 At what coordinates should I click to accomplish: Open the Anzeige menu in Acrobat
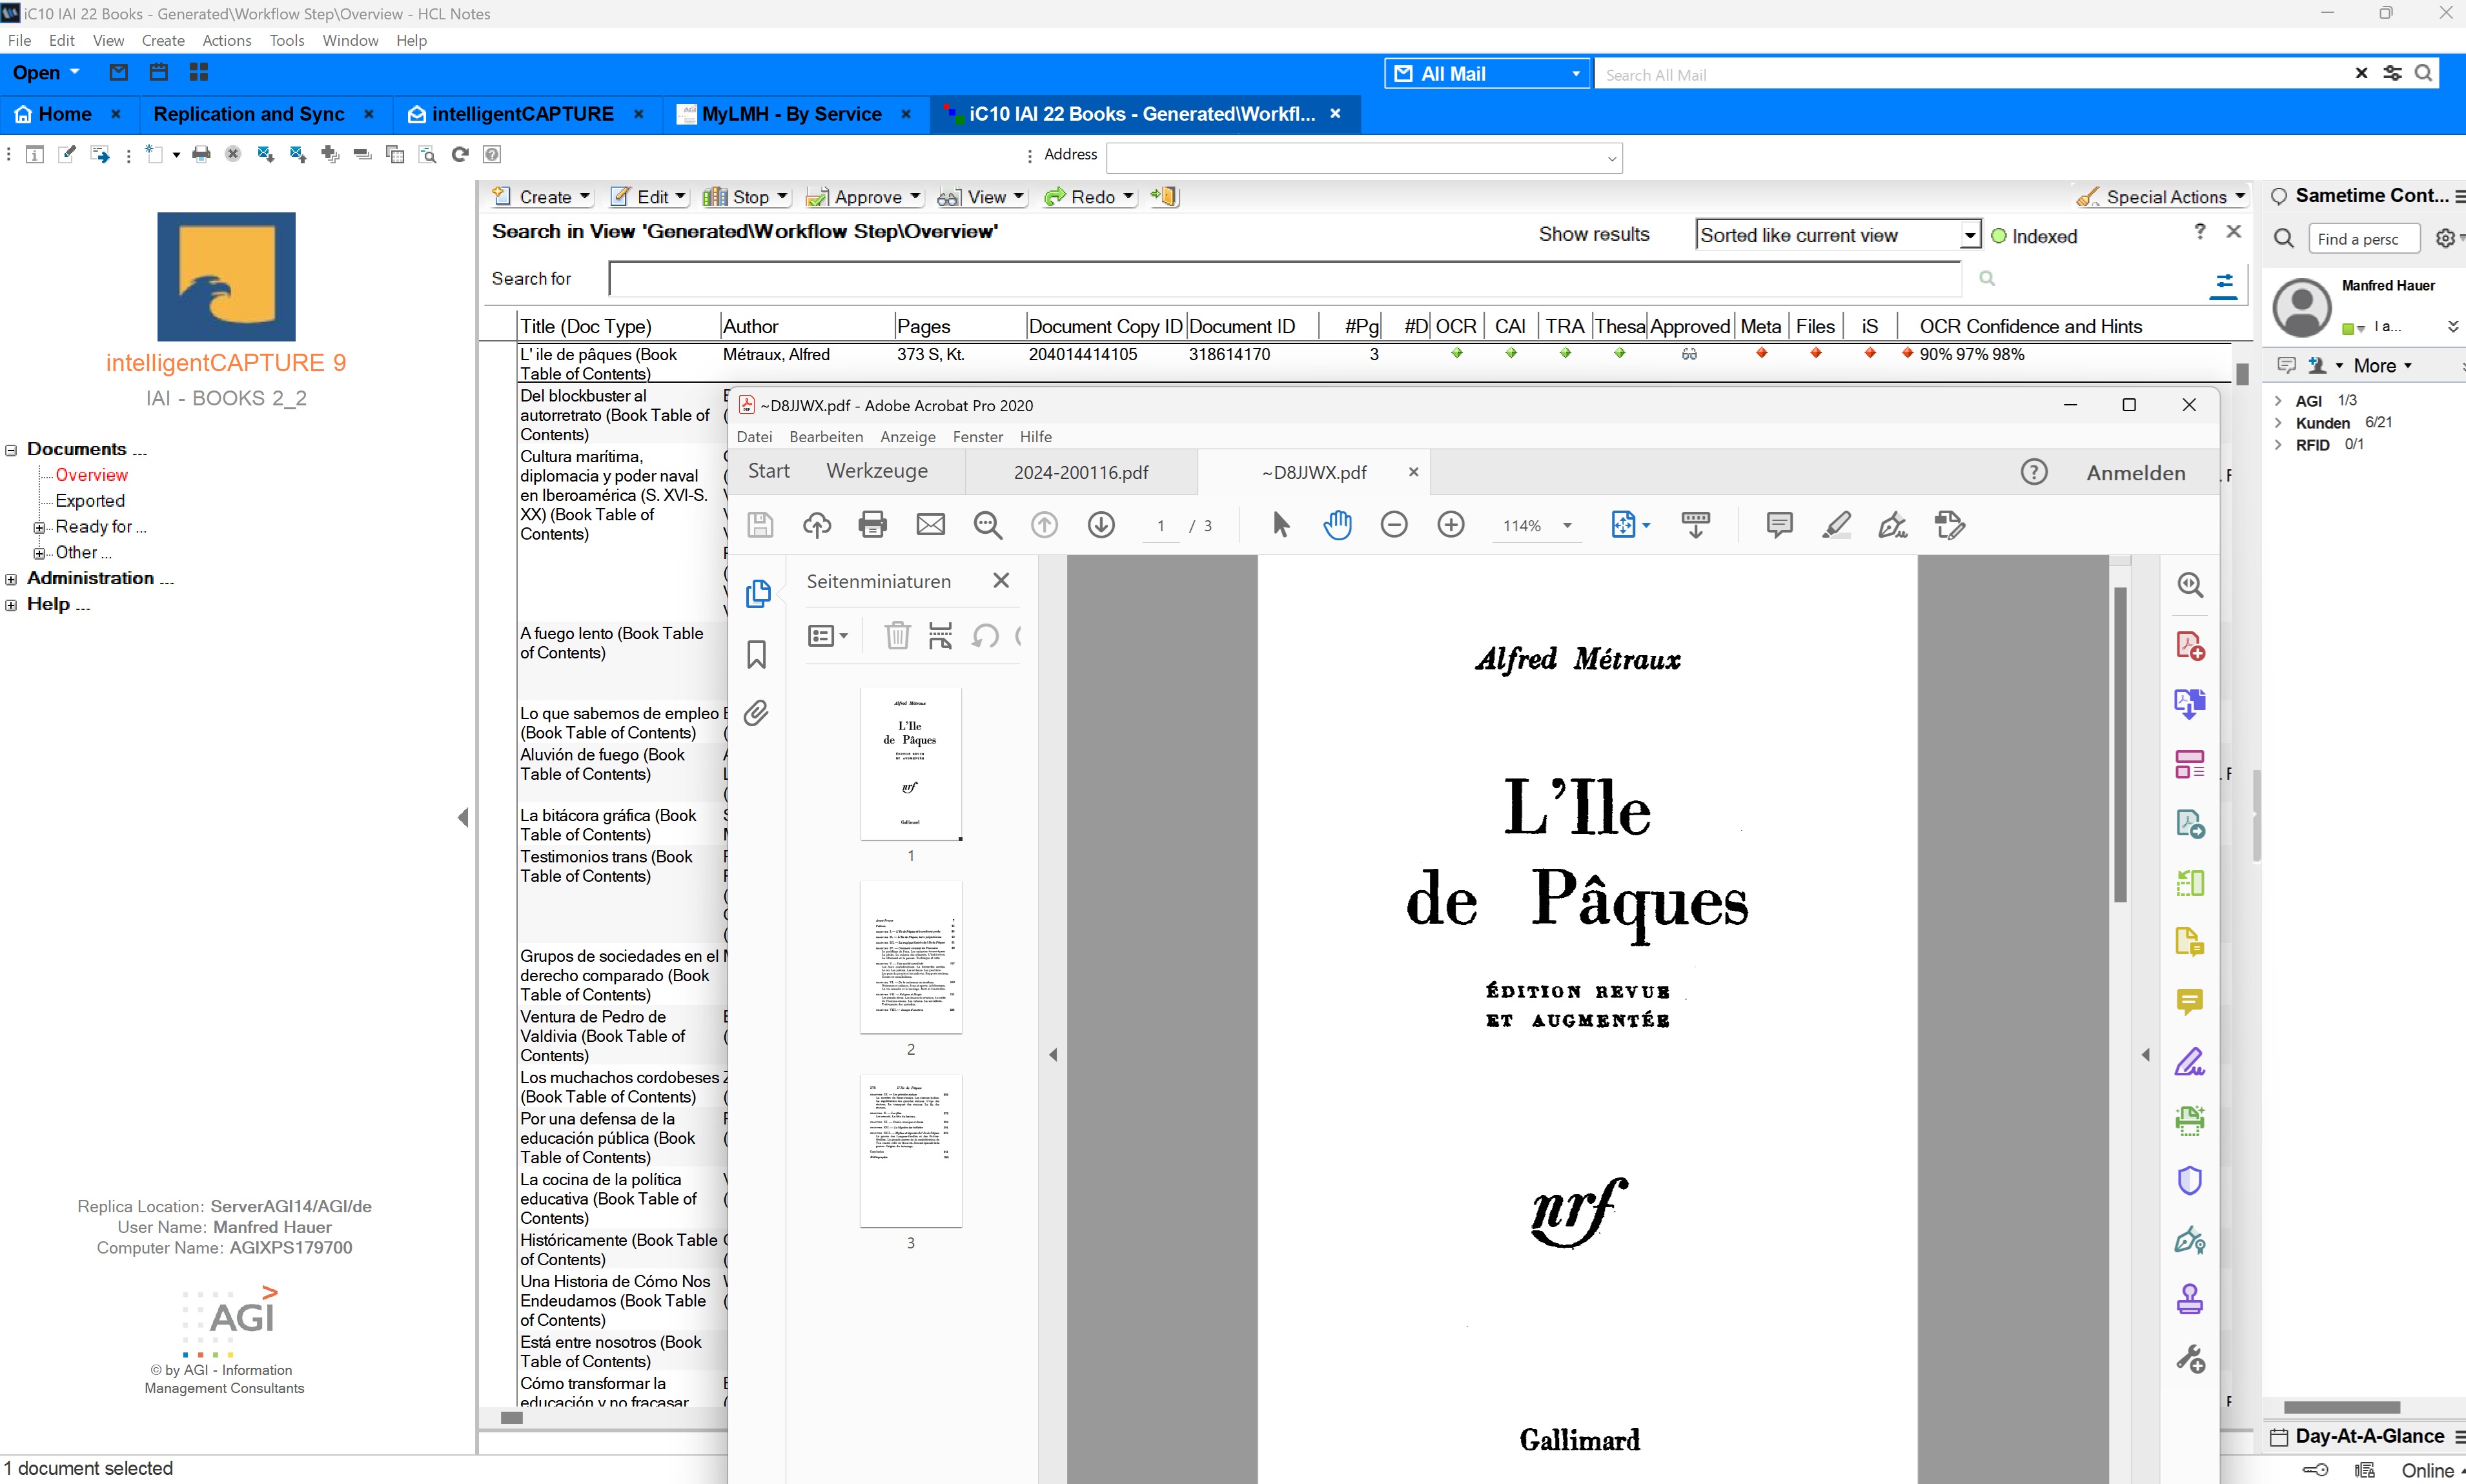(908, 437)
